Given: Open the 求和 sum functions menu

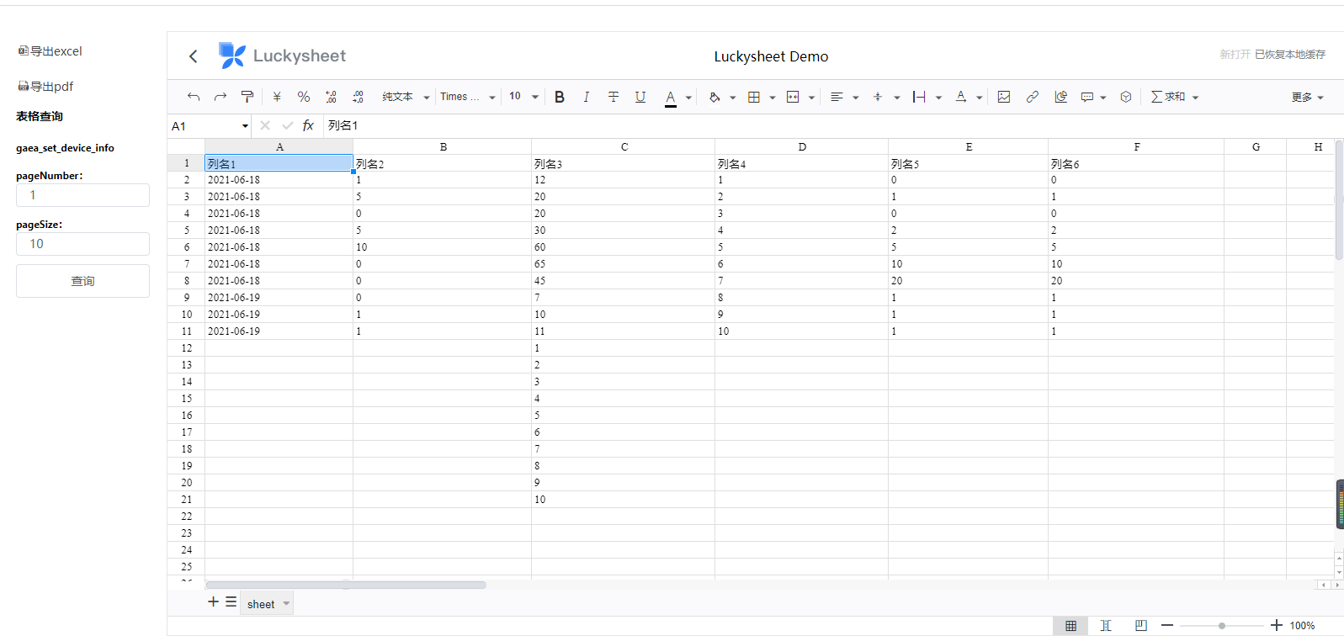Looking at the screenshot, I should tap(1174, 97).
